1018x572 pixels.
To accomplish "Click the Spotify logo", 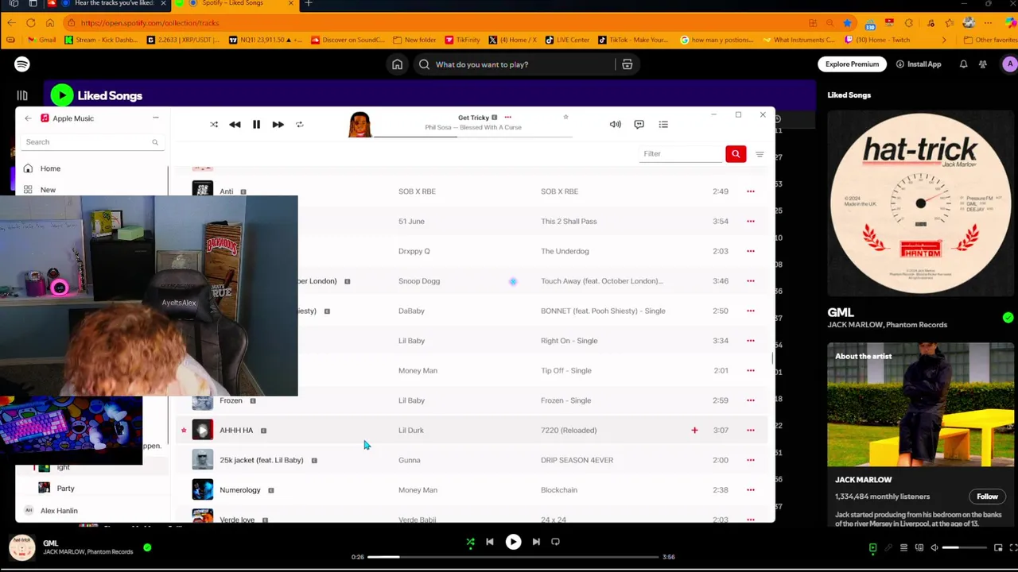I will (x=22, y=64).
